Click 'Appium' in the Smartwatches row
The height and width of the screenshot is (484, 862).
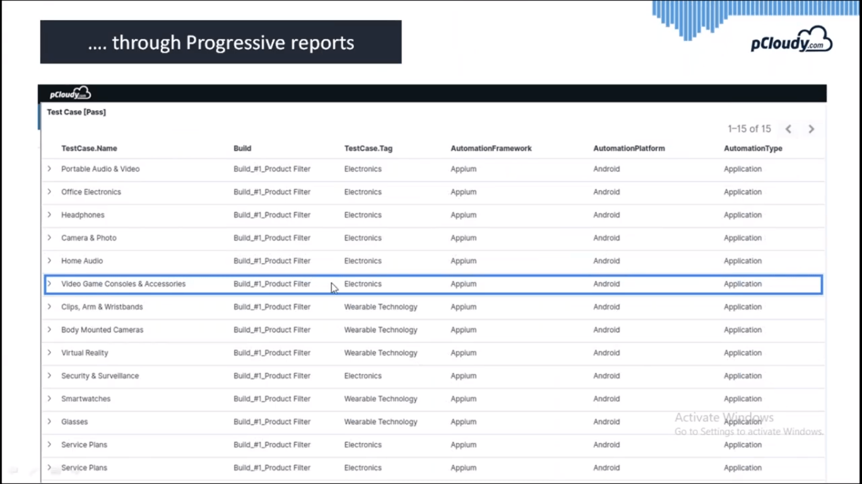coord(463,399)
